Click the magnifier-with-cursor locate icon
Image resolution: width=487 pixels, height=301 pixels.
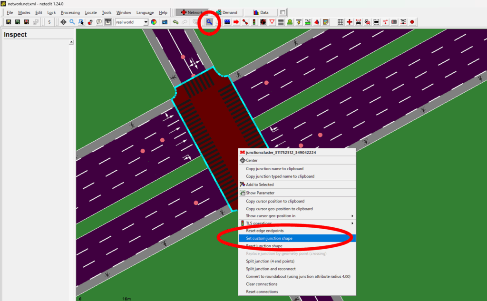[x=81, y=22]
